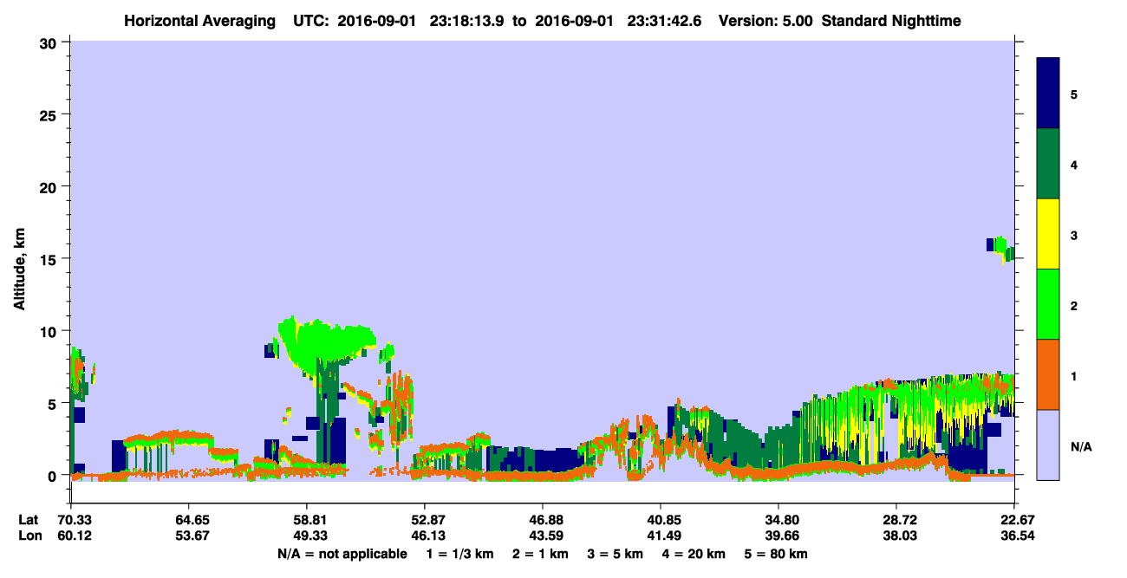Click the latitude value '64.65'

189,520
